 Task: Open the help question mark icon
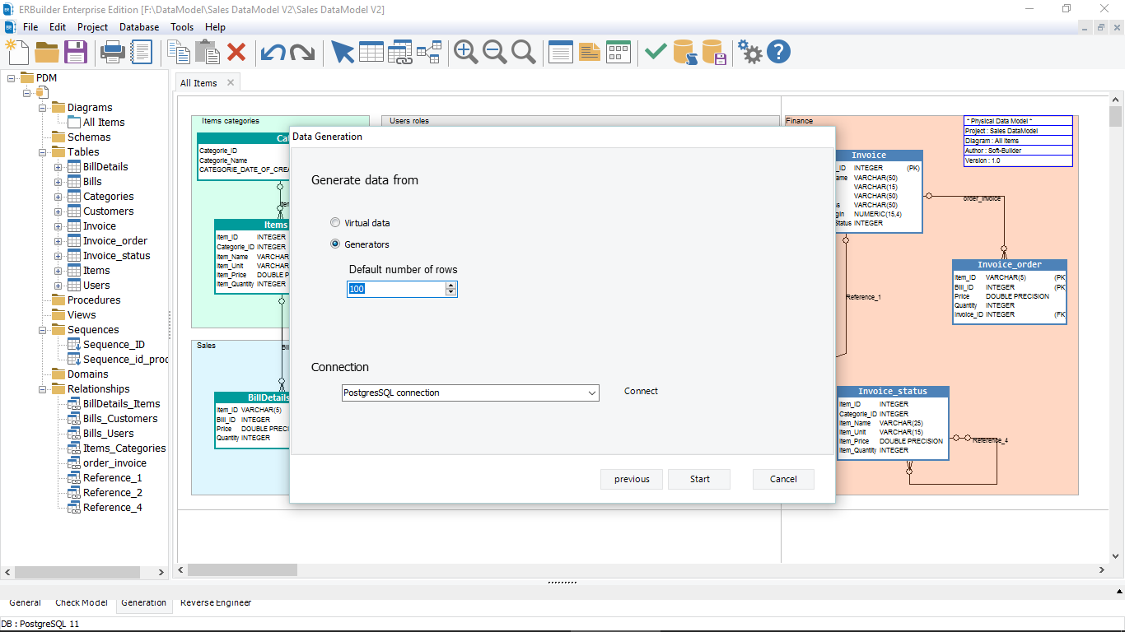click(777, 52)
